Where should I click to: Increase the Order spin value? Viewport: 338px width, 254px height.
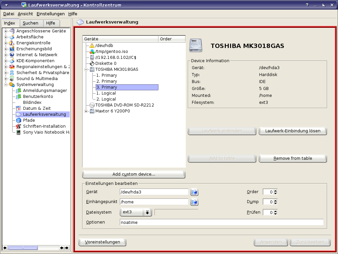click(x=276, y=190)
